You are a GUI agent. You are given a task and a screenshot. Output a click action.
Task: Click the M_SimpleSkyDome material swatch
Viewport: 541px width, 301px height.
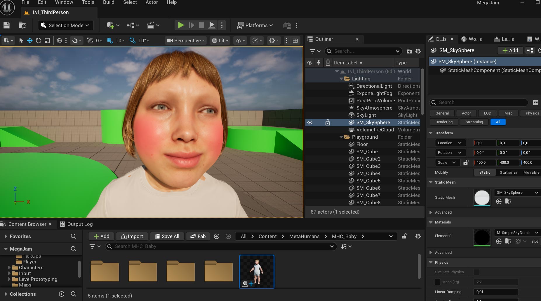click(482, 237)
